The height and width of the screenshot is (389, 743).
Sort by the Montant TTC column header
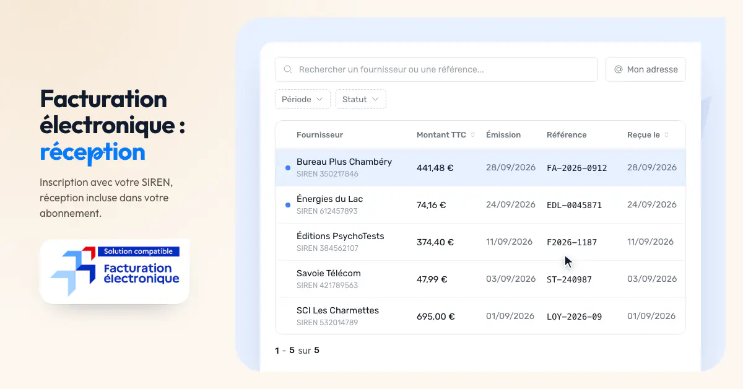click(x=441, y=135)
